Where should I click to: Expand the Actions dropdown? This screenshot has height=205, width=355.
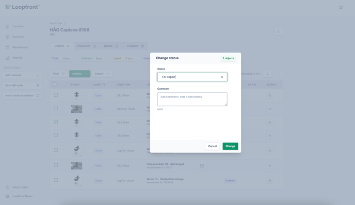click(x=79, y=74)
